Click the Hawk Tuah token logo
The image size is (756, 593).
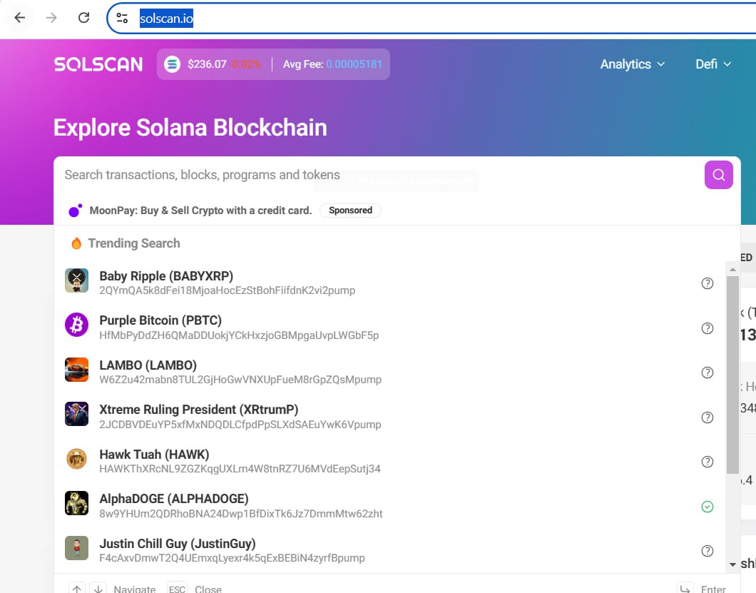tap(76, 459)
